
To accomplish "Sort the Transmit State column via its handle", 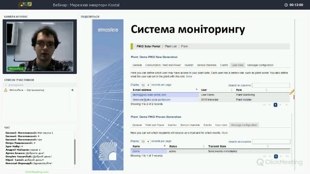I will (268, 146).
